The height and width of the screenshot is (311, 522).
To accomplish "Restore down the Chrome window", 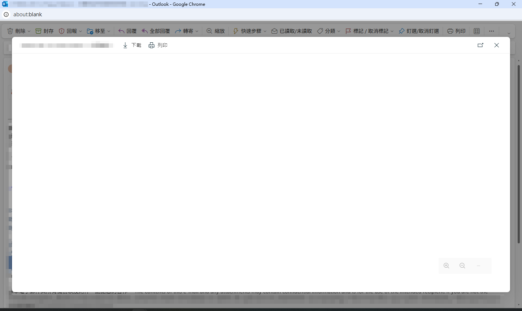I will (497, 4).
